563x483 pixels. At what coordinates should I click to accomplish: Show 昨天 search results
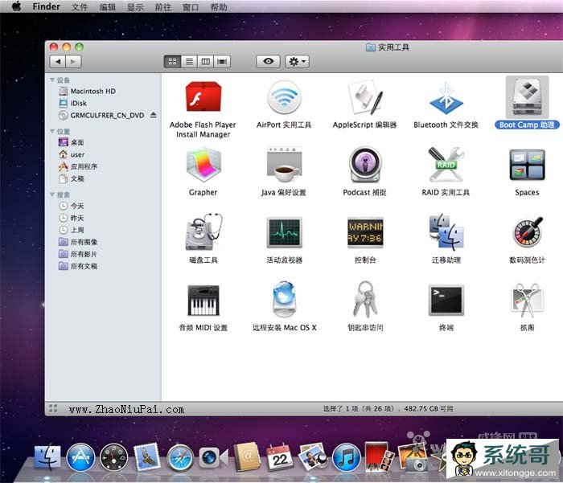72,218
